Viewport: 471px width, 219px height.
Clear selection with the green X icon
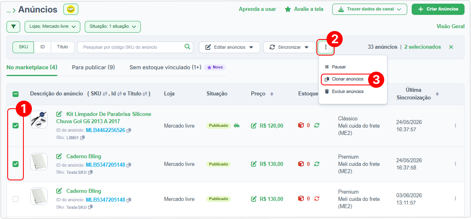[451, 47]
